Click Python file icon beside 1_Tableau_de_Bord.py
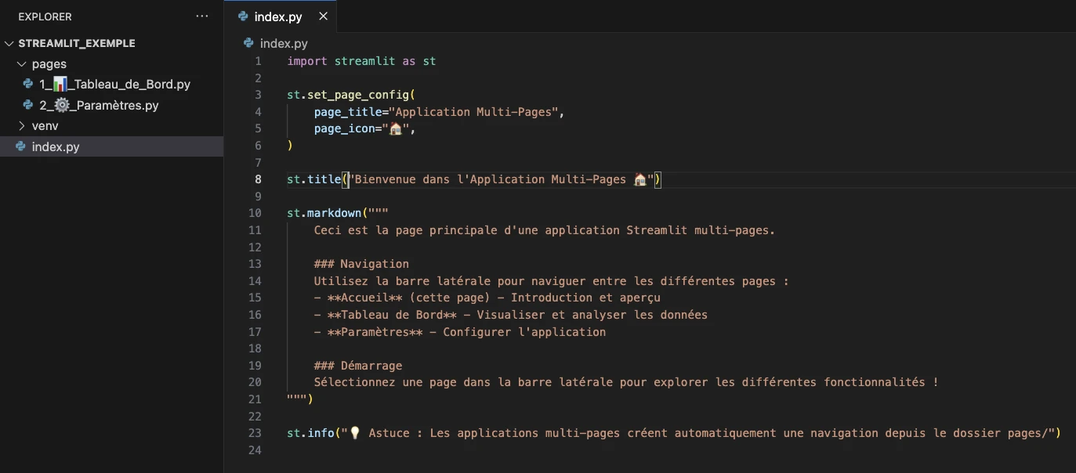 click(x=27, y=85)
